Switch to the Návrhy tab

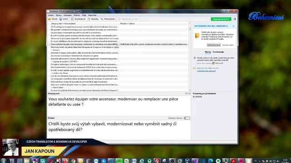pyautogui.click(x=208, y=52)
